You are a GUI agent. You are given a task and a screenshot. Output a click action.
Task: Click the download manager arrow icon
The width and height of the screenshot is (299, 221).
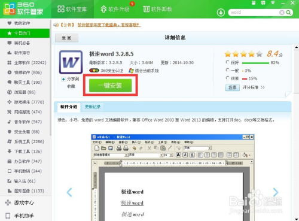221,13
